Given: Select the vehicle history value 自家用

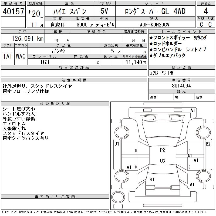Looking at the screenshot, I should (x=58, y=25).
